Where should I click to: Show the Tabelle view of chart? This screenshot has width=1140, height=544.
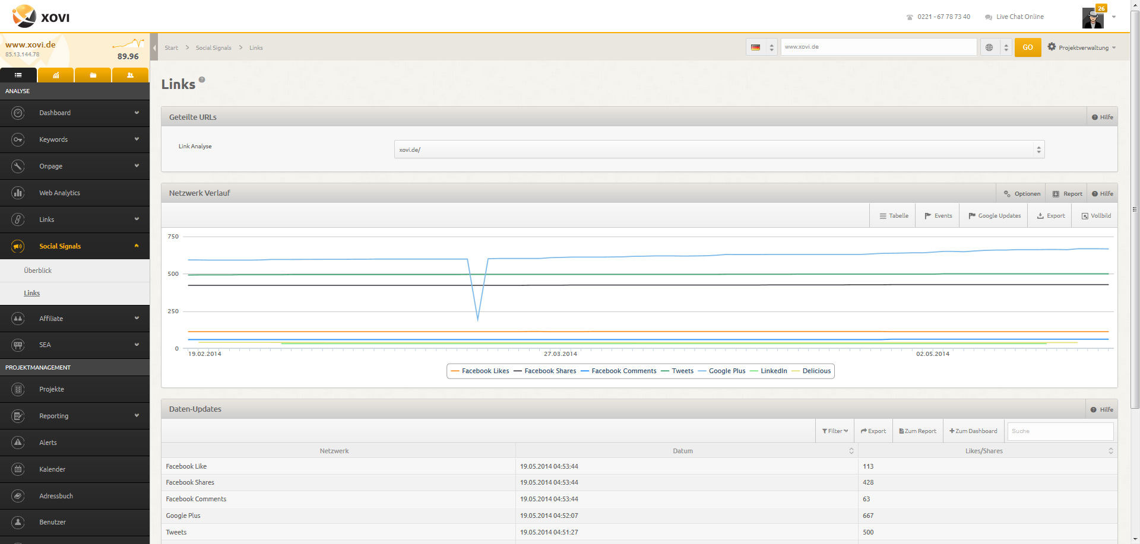coord(894,216)
